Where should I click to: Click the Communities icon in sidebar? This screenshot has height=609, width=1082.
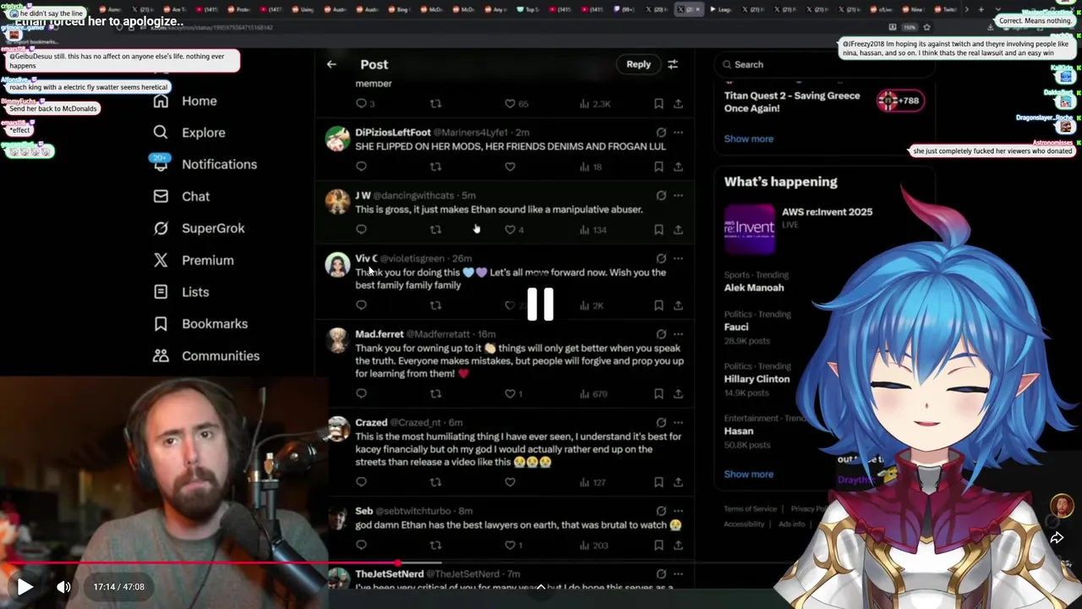[161, 356]
